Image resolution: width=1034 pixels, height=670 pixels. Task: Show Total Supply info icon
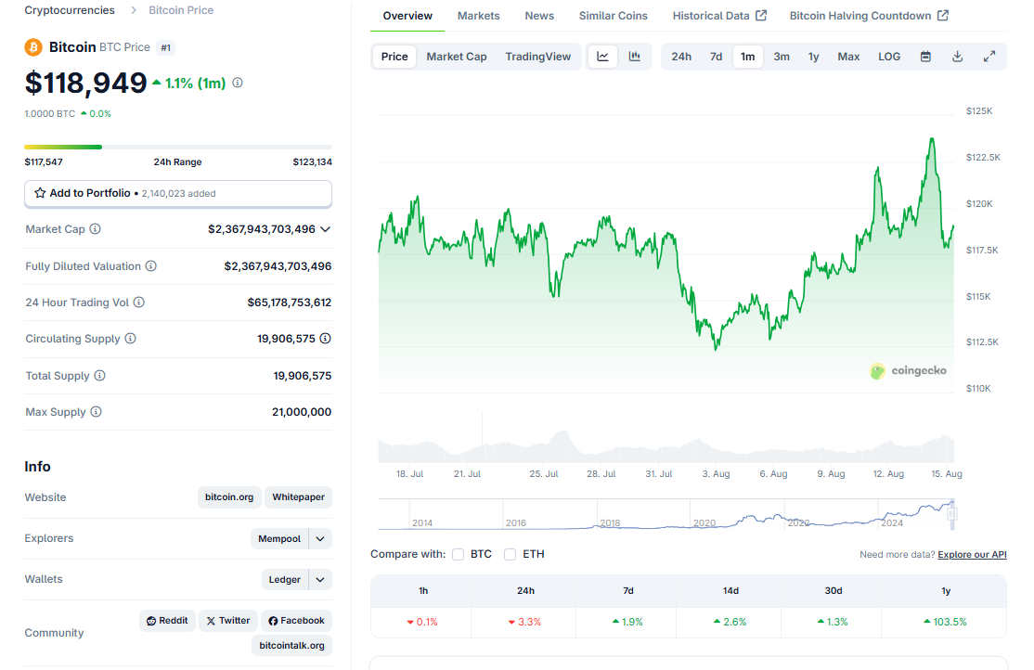(x=99, y=375)
